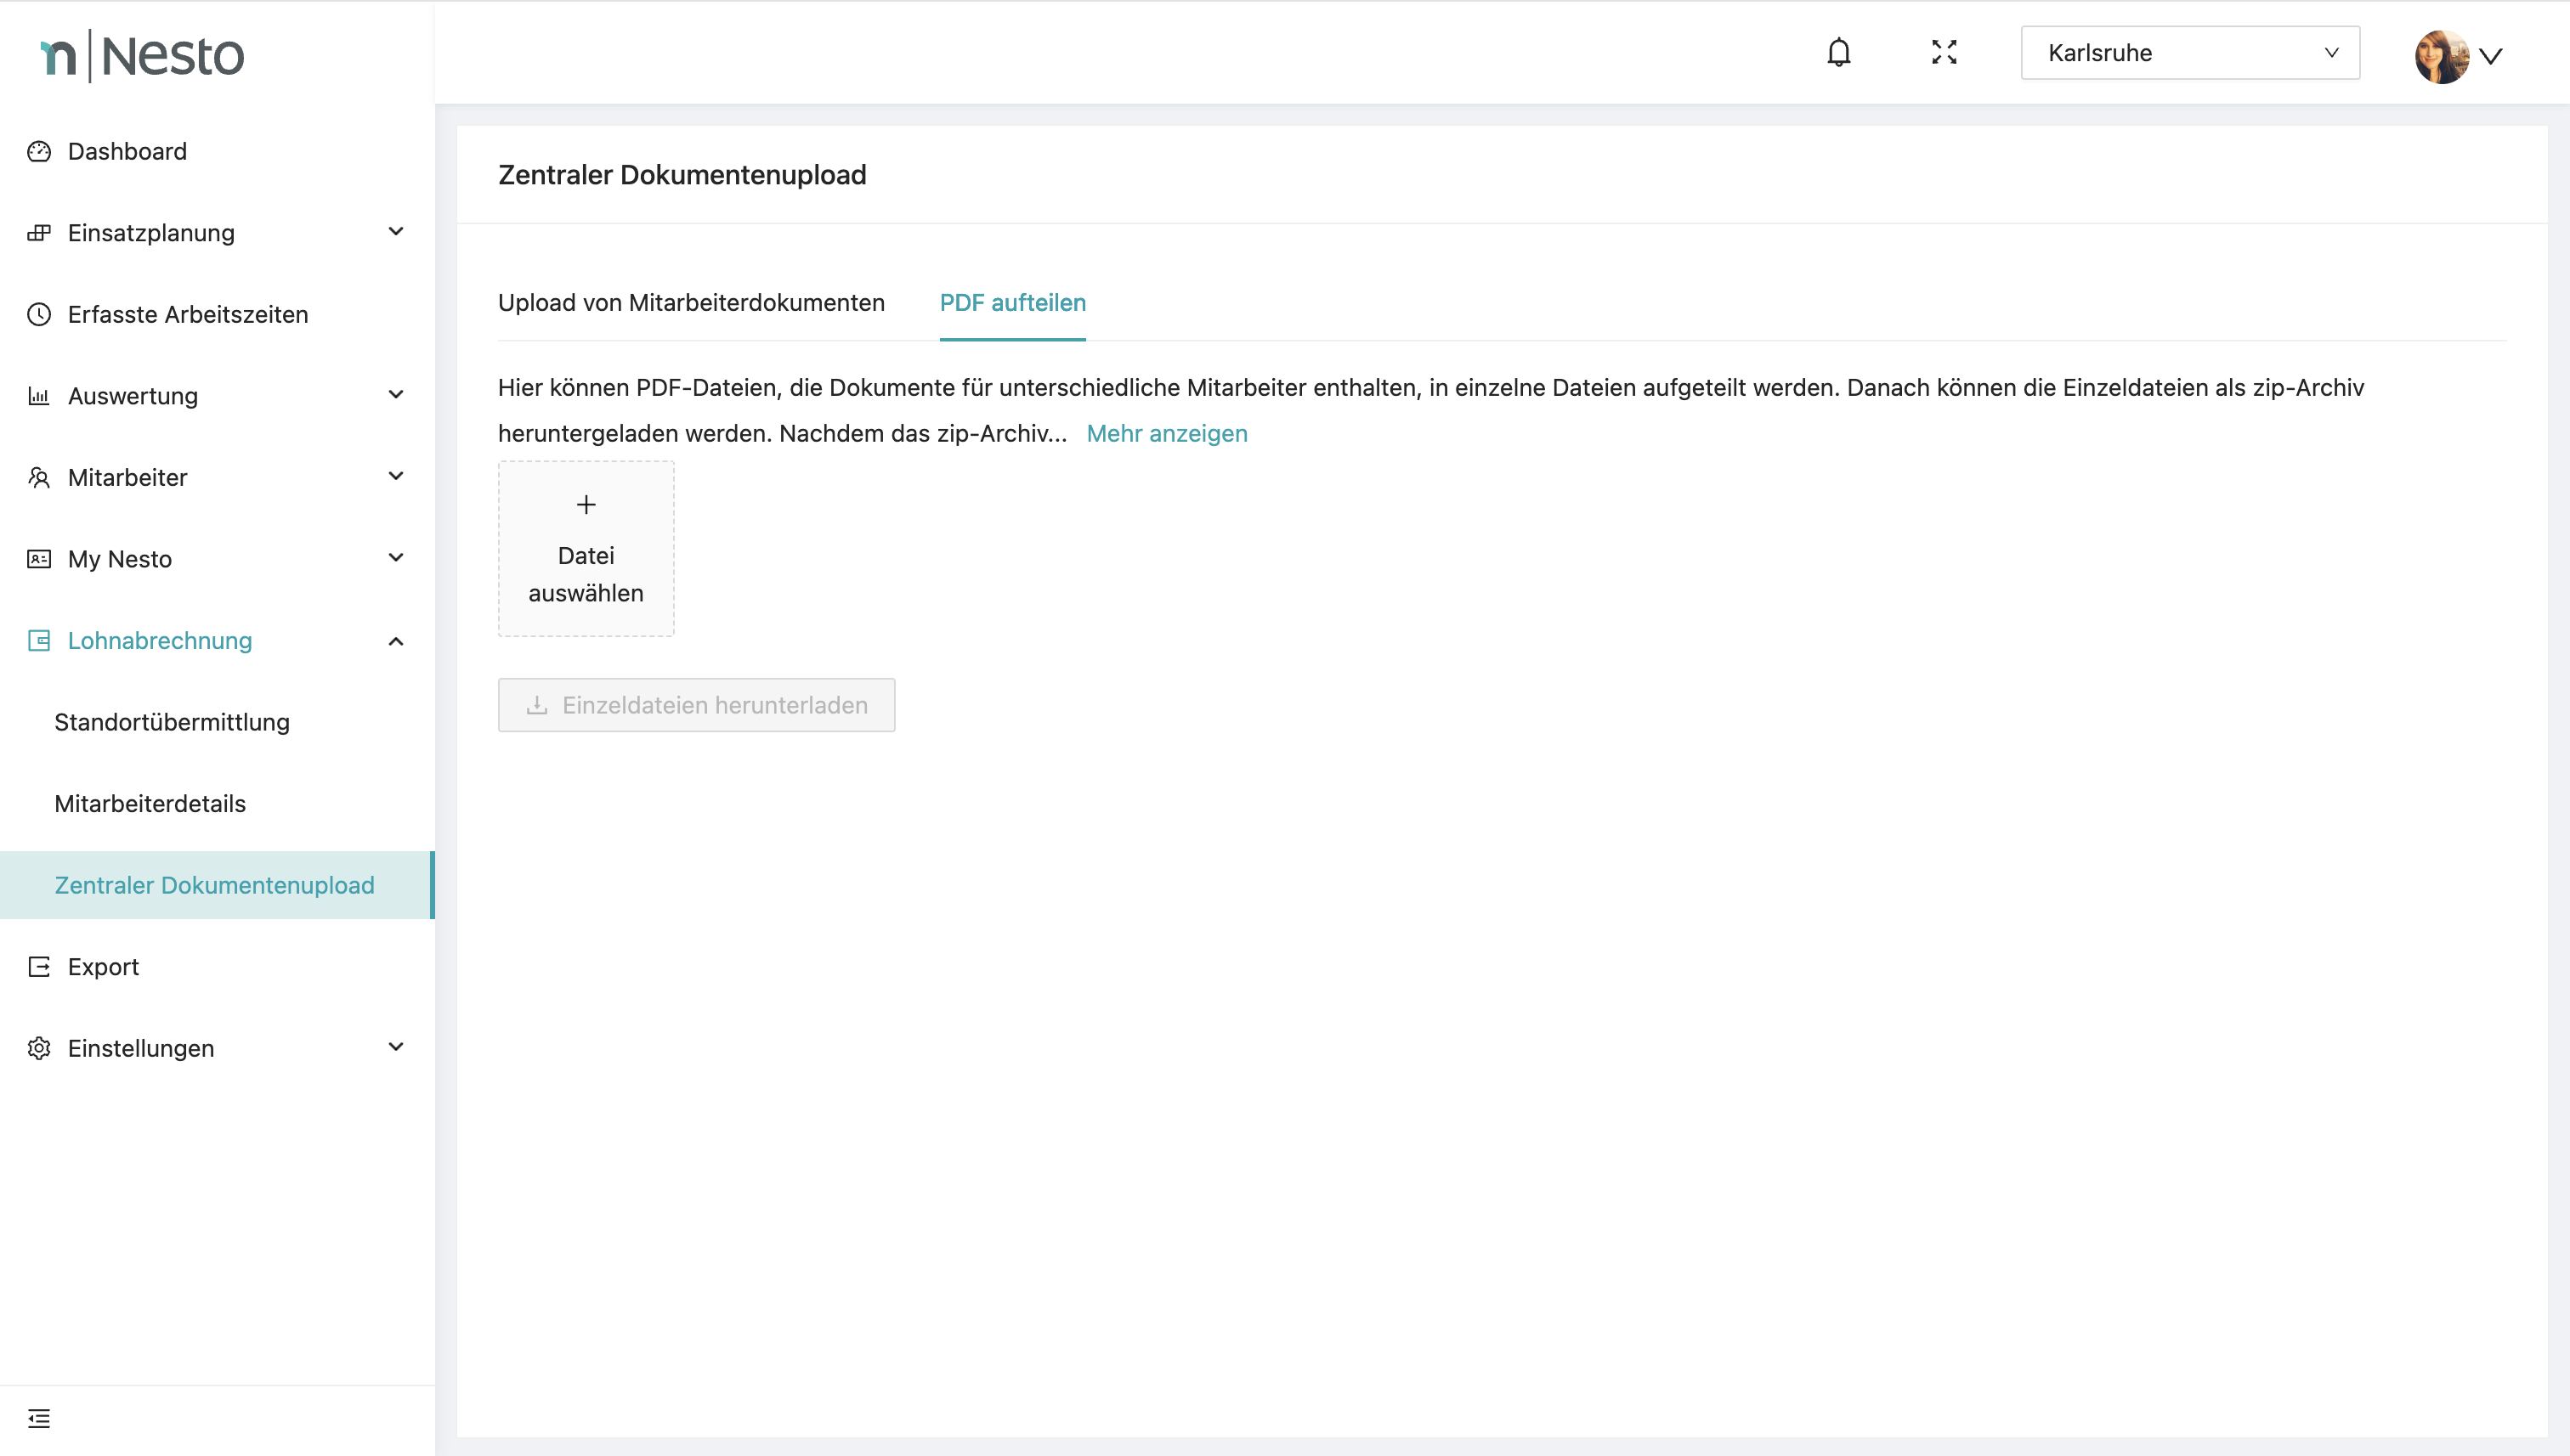Screen dimensions: 2570x1456
Task: Click the notification bell icon
Action: pyautogui.click(x=1837, y=53)
